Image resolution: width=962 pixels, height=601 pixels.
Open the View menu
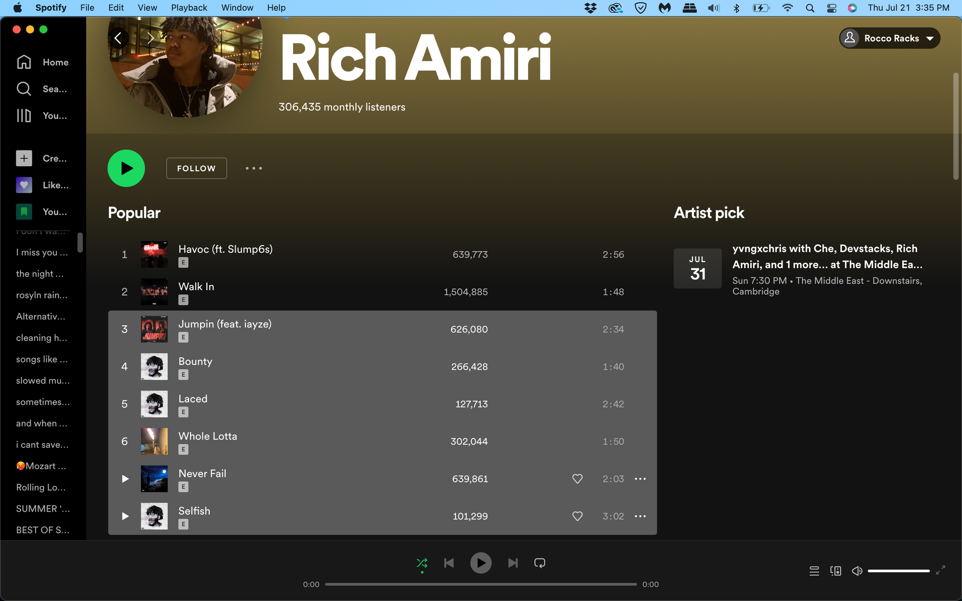coord(147,8)
